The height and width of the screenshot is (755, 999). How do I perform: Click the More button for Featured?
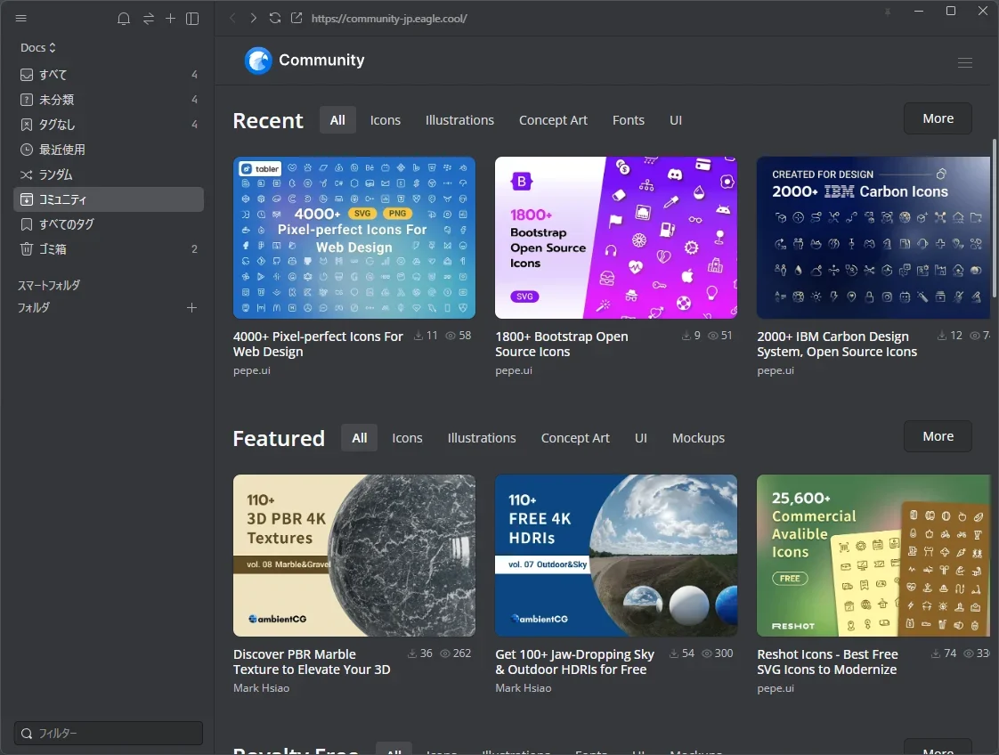tap(938, 436)
